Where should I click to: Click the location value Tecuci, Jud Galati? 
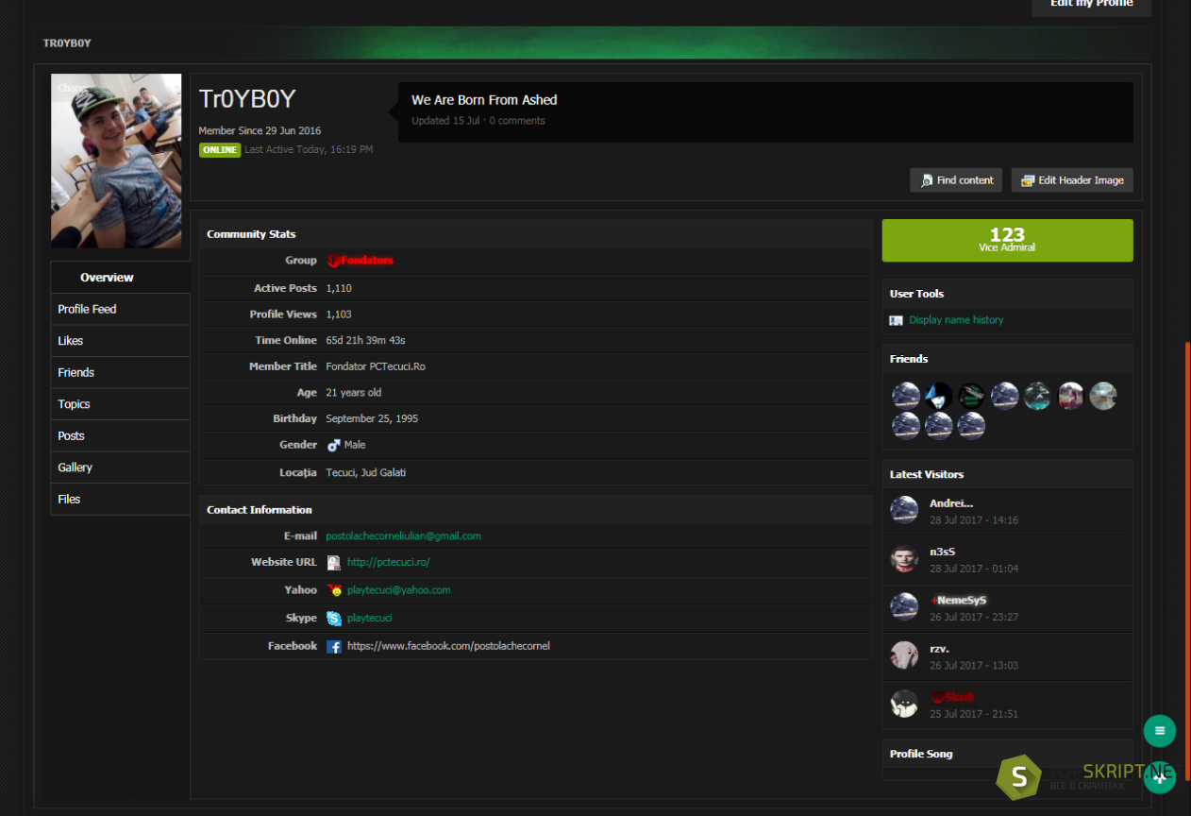[366, 472]
